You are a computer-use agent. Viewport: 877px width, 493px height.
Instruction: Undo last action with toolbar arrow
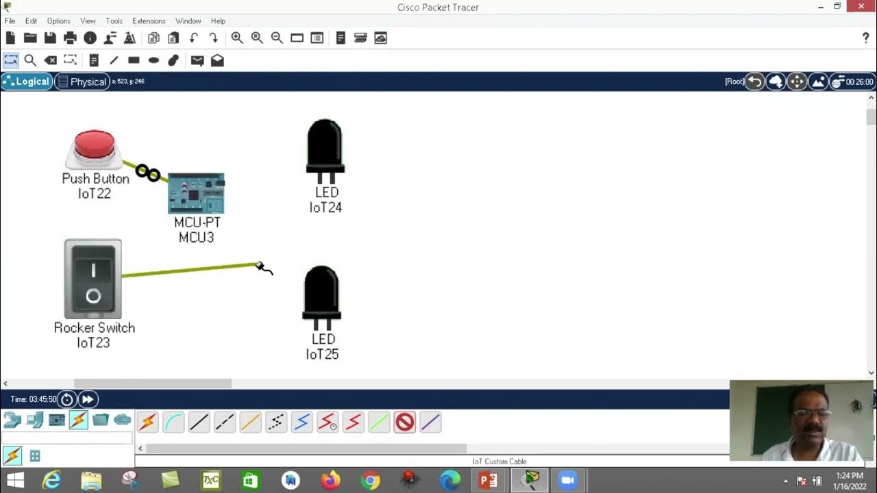(193, 38)
